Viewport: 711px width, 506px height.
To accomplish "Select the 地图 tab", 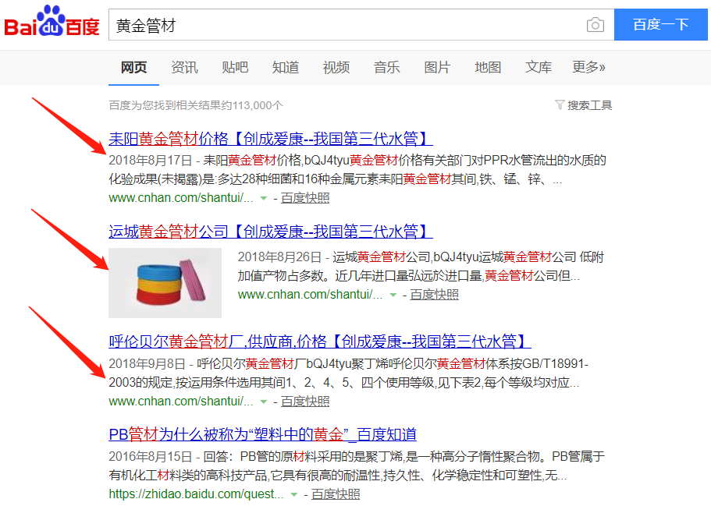I will pos(487,67).
